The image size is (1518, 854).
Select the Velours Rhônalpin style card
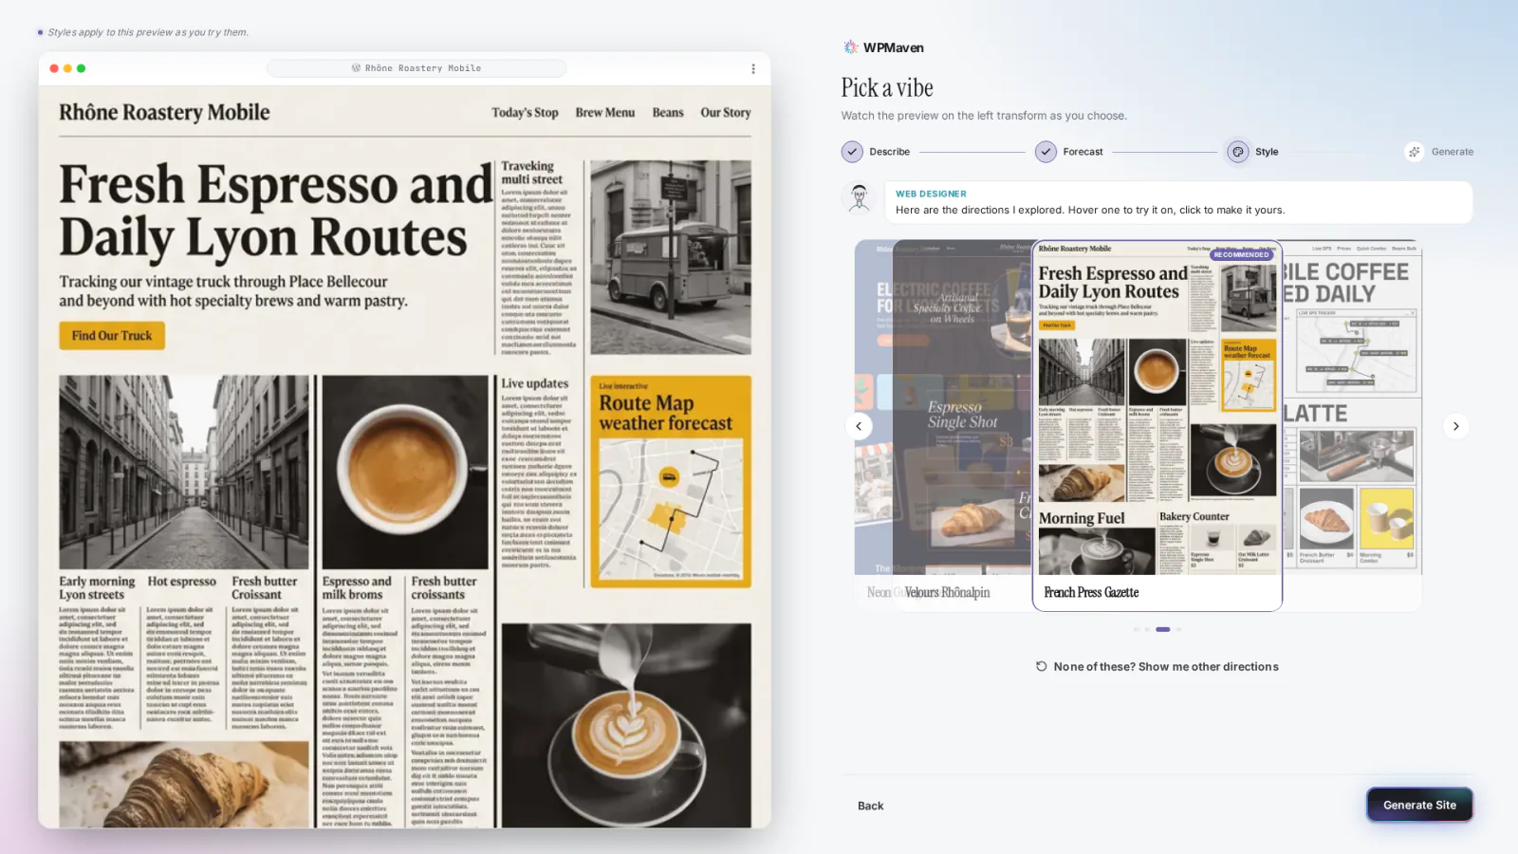tap(960, 425)
